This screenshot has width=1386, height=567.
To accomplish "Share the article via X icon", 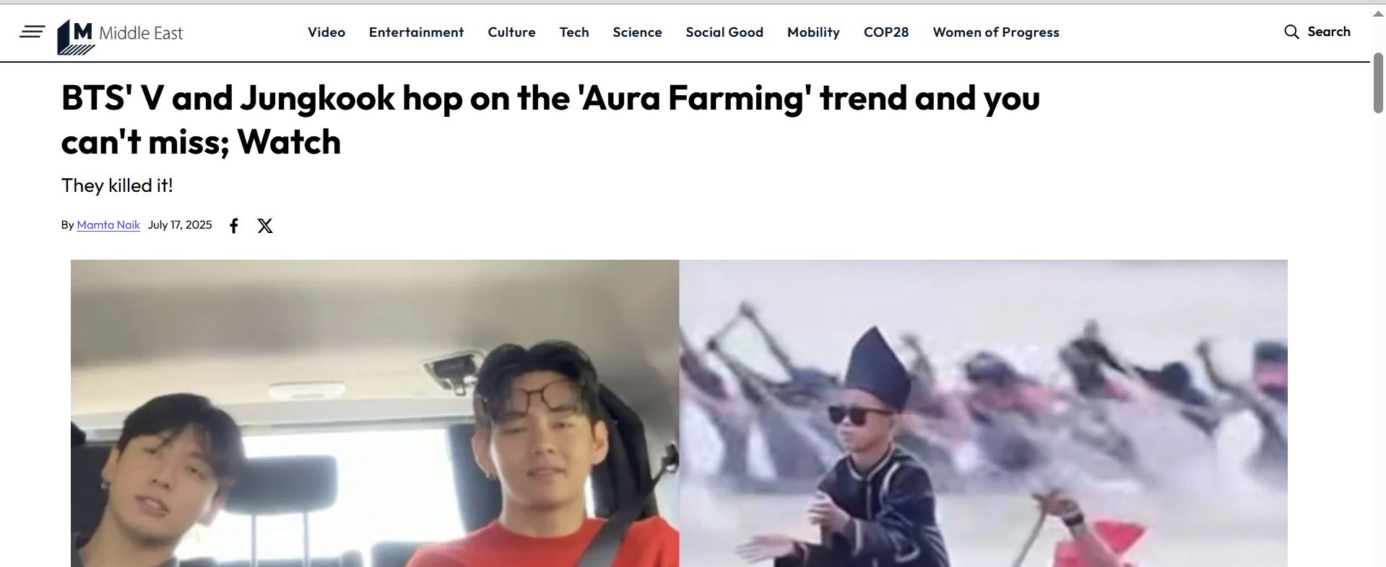I will pyautogui.click(x=265, y=226).
